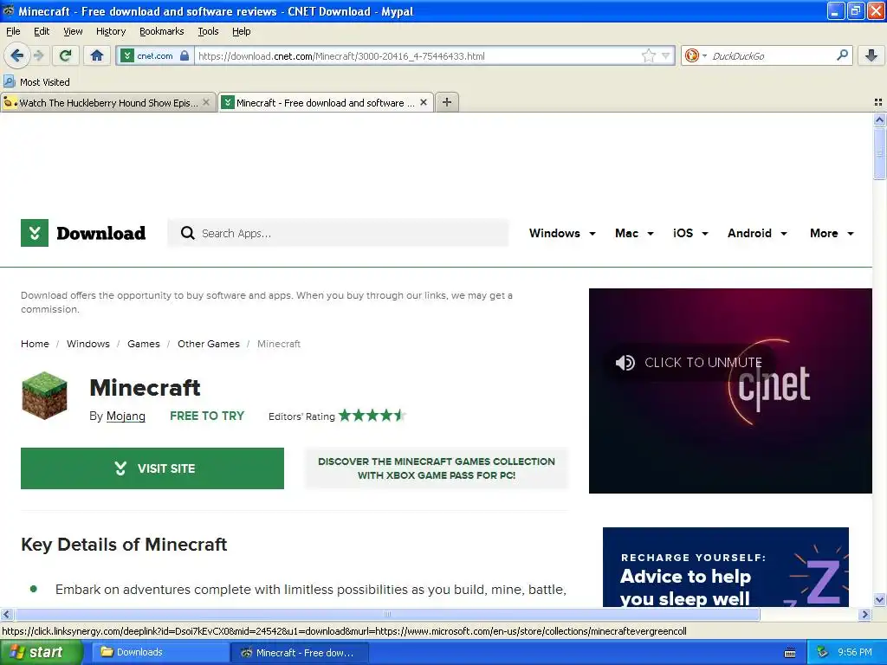887x665 pixels.
Task: Open the Games breadcrumb link
Action: [144, 344]
